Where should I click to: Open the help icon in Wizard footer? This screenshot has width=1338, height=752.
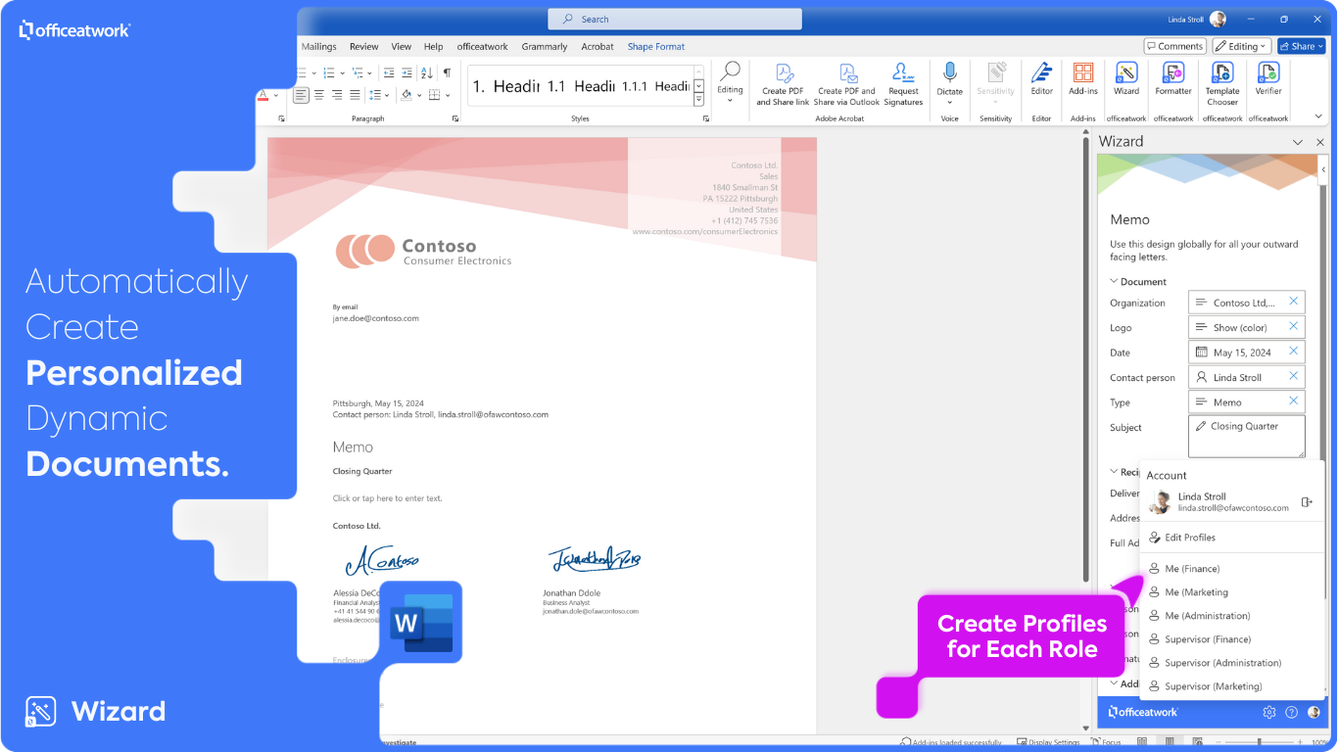1292,712
